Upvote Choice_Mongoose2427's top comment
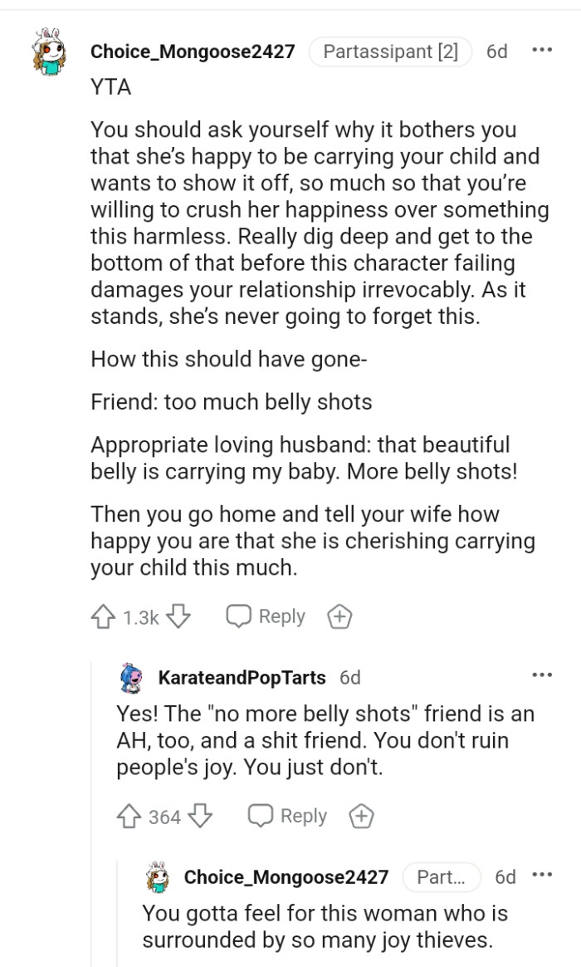The height and width of the screenshot is (967, 581). pos(104,616)
